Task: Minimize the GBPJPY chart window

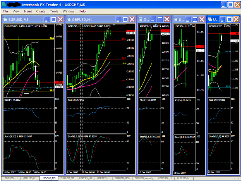Action: (x=153, y=19)
